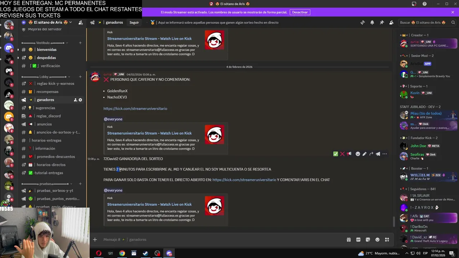The width and height of the screenshot is (459, 258).
Task: Publish message with the megaphone icon
Action: 378,154
